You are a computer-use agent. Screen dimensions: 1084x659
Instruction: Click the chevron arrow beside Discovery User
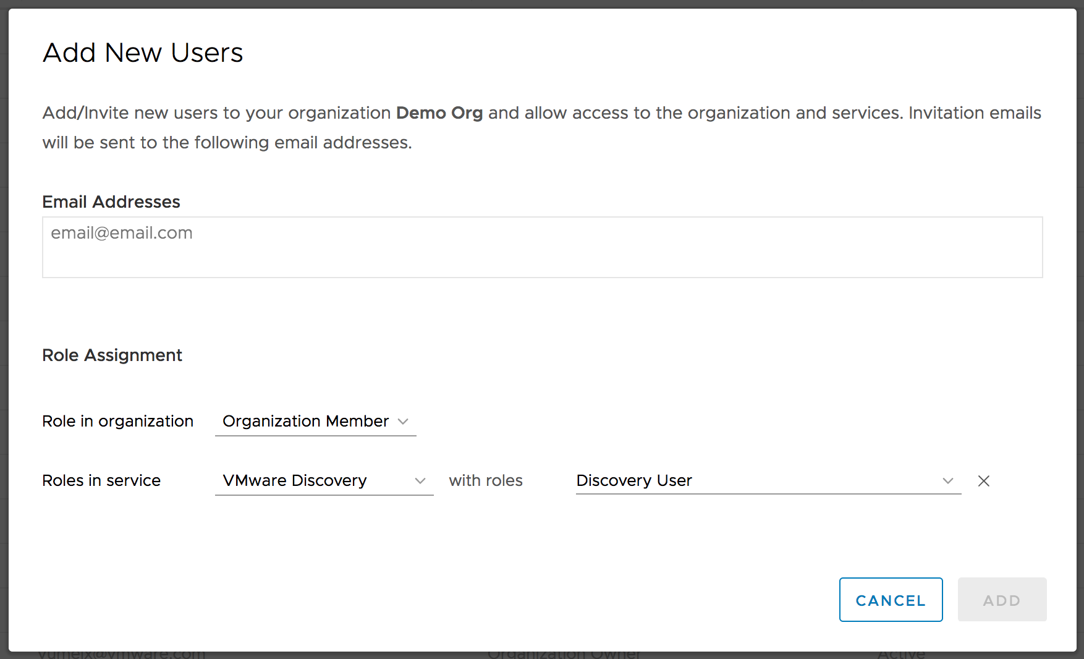pos(947,481)
